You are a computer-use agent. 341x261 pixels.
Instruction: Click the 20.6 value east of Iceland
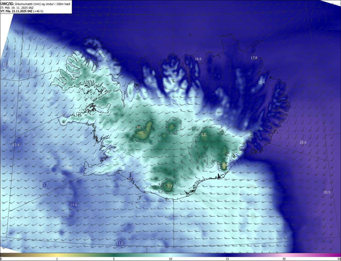pyautogui.click(x=303, y=143)
